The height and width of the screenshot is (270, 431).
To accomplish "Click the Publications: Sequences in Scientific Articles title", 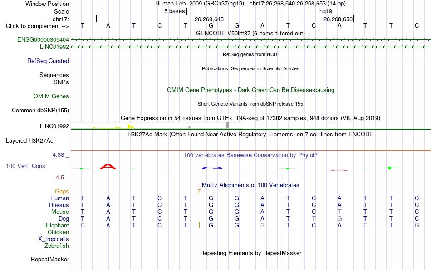I will (250, 68).
